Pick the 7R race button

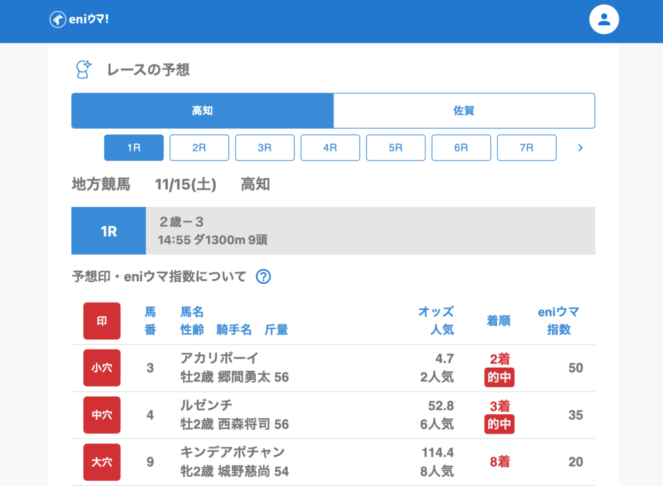point(526,147)
